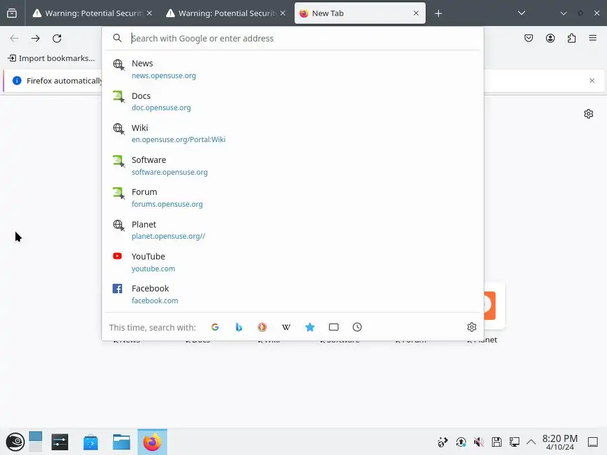Viewport: 607px width, 455px height.
Task: Select the Planet suggestion planet.opensuse.org
Action: click(x=293, y=230)
